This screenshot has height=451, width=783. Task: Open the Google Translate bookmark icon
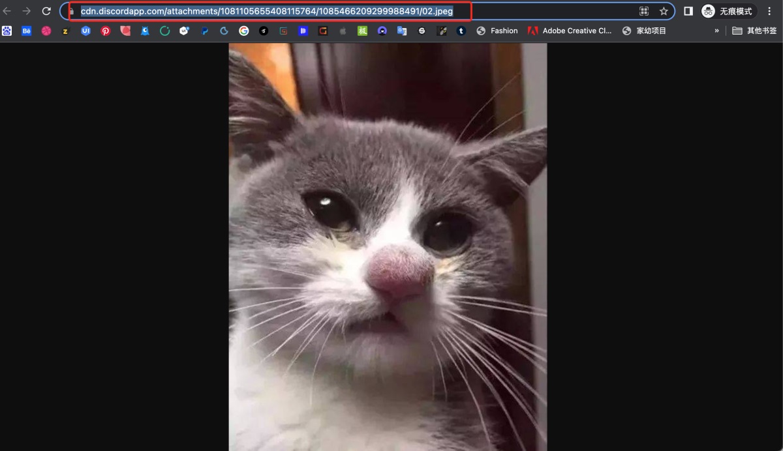tap(401, 31)
